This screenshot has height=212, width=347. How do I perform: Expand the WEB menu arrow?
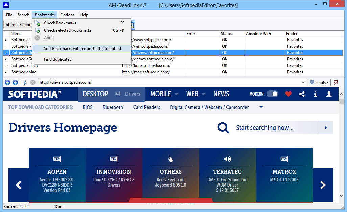[x=203, y=94]
